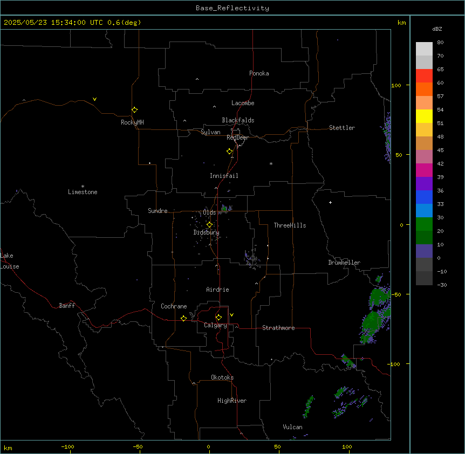Click the 65 value in the dBZ legend

pos(440,70)
